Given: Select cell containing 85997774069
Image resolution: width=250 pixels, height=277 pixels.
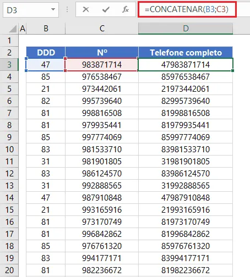Looking at the screenshot, I should tap(186, 137).
